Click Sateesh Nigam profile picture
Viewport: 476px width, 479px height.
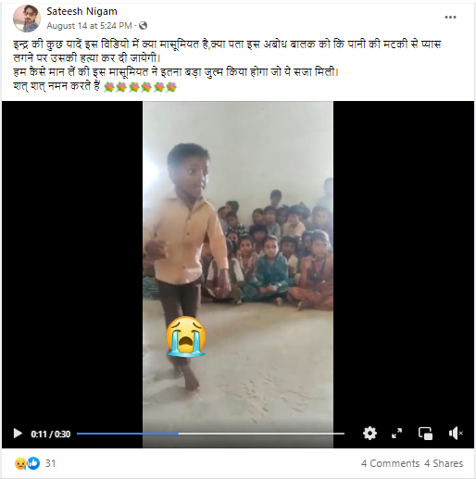click(27, 19)
